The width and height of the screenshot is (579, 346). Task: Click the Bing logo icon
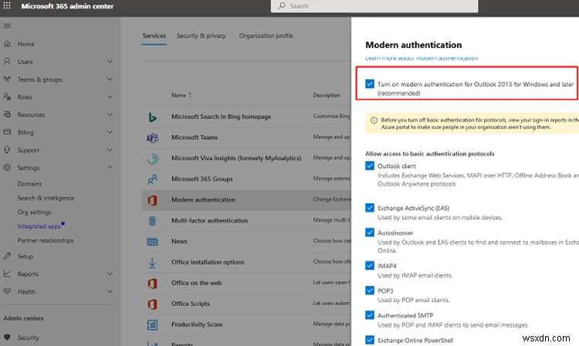click(152, 117)
